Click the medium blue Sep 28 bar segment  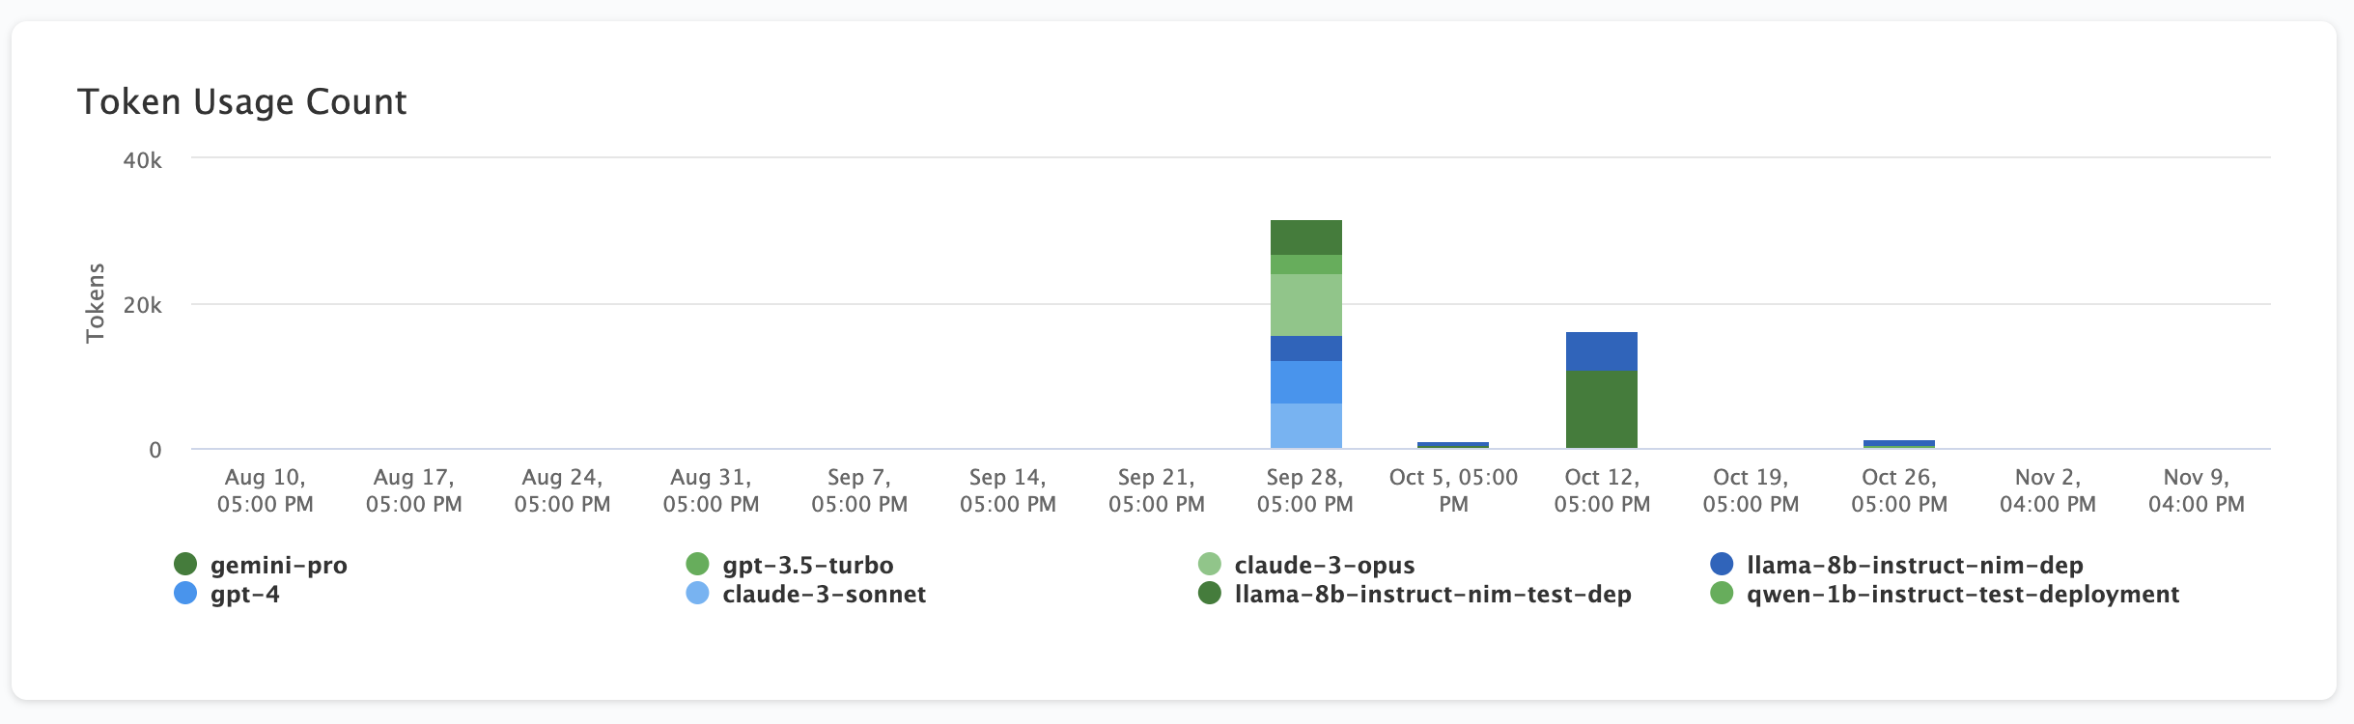[1305, 382]
